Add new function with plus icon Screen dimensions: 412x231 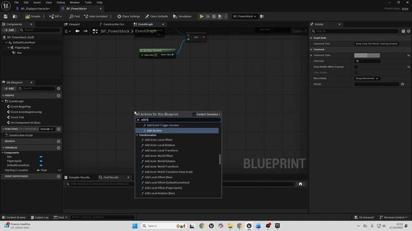tap(59, 129)
